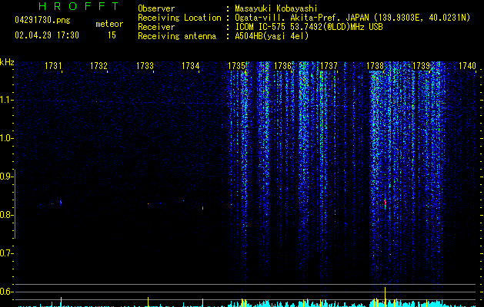Click the meteor count value 15
This screenshot has width=484, height=307.
(112, 35)
